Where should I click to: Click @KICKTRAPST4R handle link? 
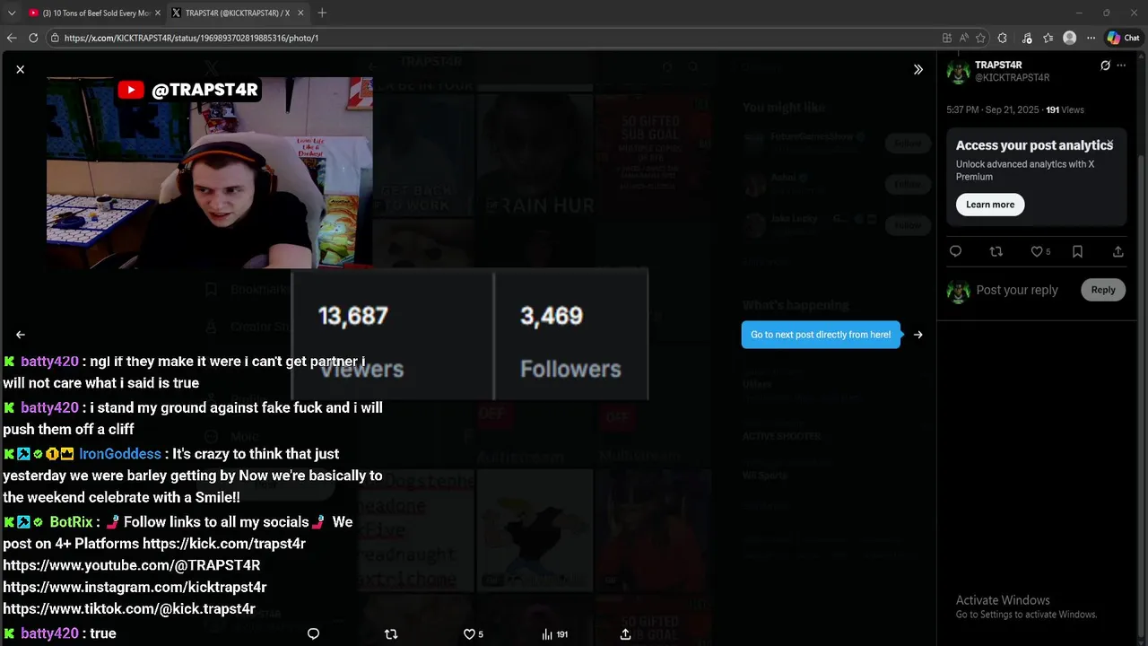1012,78
